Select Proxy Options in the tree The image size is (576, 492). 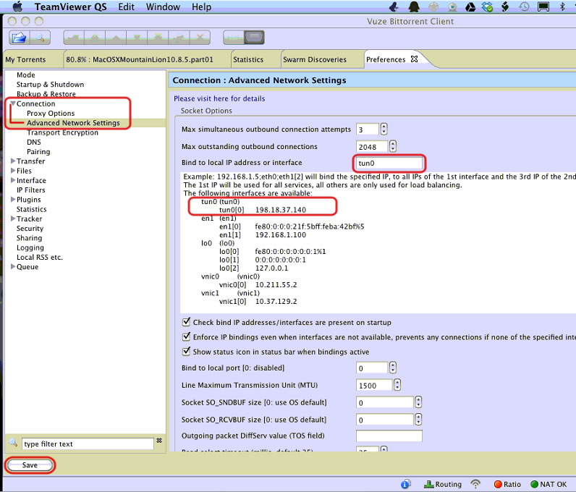[51, 113]
